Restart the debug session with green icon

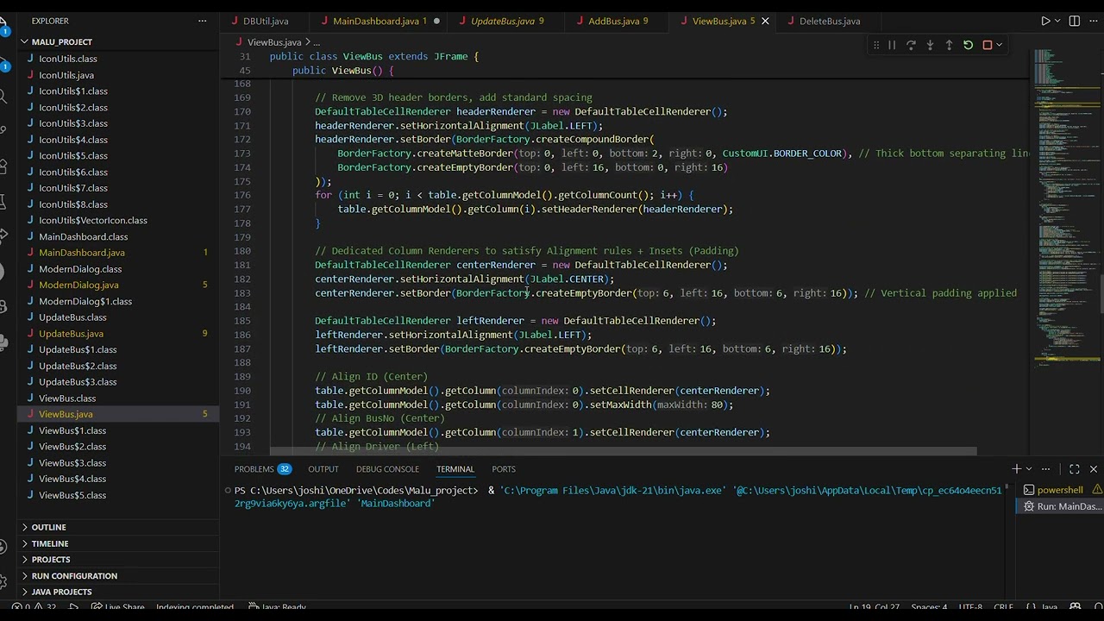pyautogui.click(x=968, y=45)
